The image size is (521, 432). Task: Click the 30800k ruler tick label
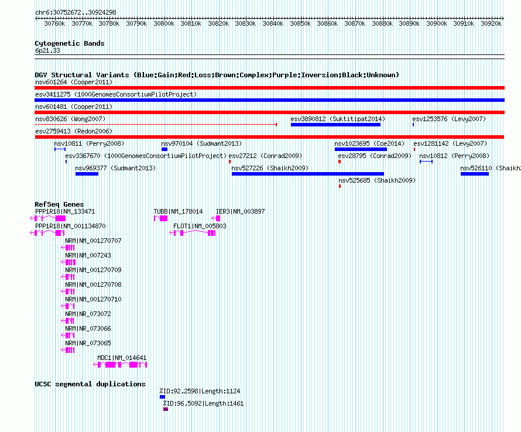(x=164, y=23)
